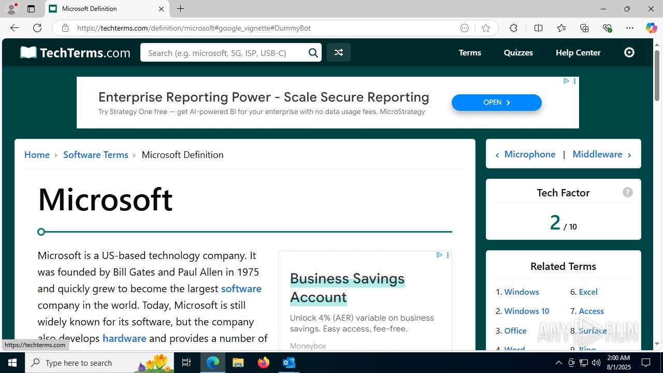Show hidden system tray icons

point(558,363)
